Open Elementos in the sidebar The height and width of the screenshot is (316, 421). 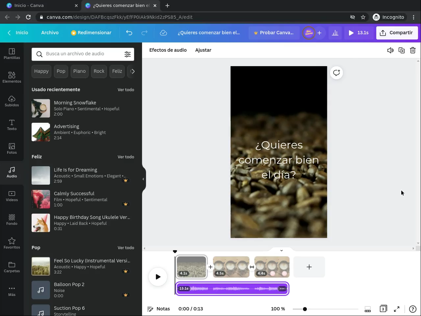[12, 77]
